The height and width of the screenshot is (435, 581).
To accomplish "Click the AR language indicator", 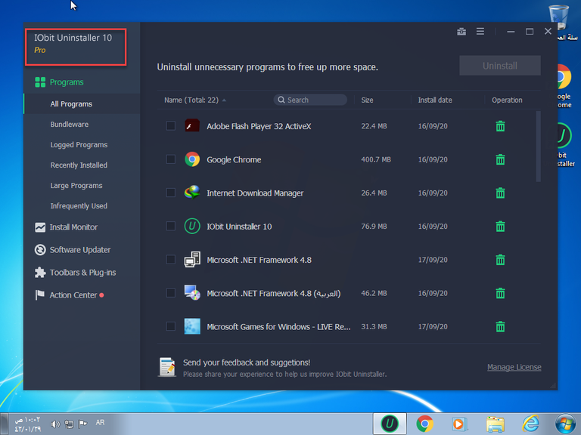I will pyautogui.click(x=100, y=422).
